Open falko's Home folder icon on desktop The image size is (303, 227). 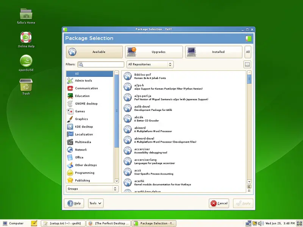coord(26,14)
